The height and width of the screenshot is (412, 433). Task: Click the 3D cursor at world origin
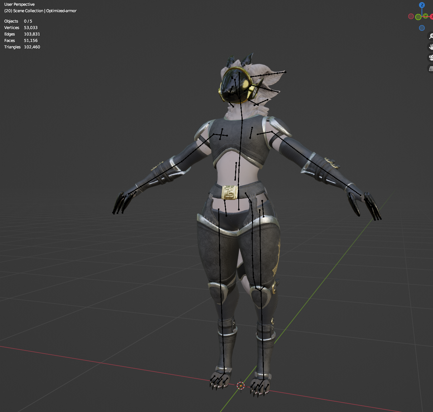coord(241,385)
